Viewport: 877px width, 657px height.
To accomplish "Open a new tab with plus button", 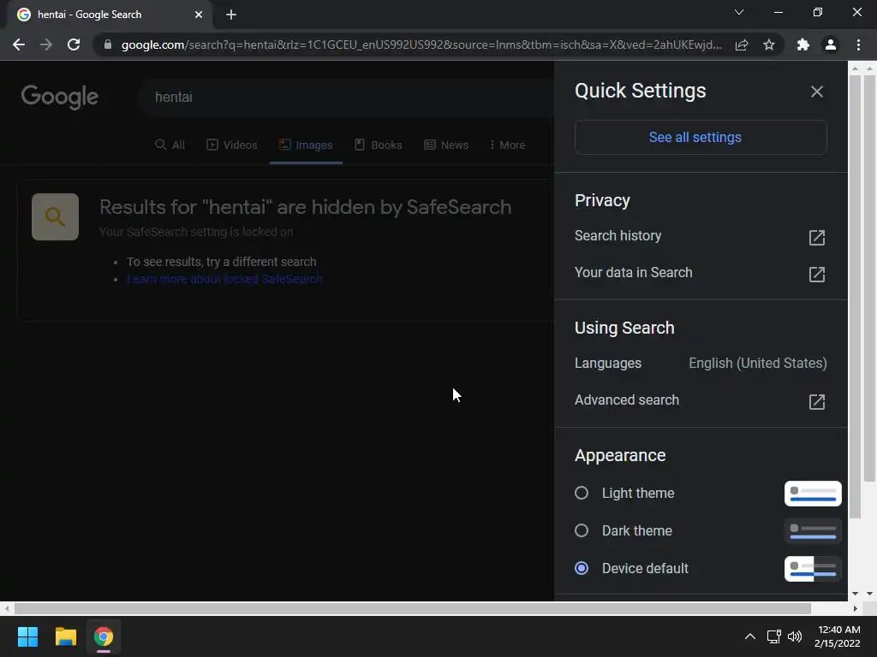I will [x=231, y=15].
